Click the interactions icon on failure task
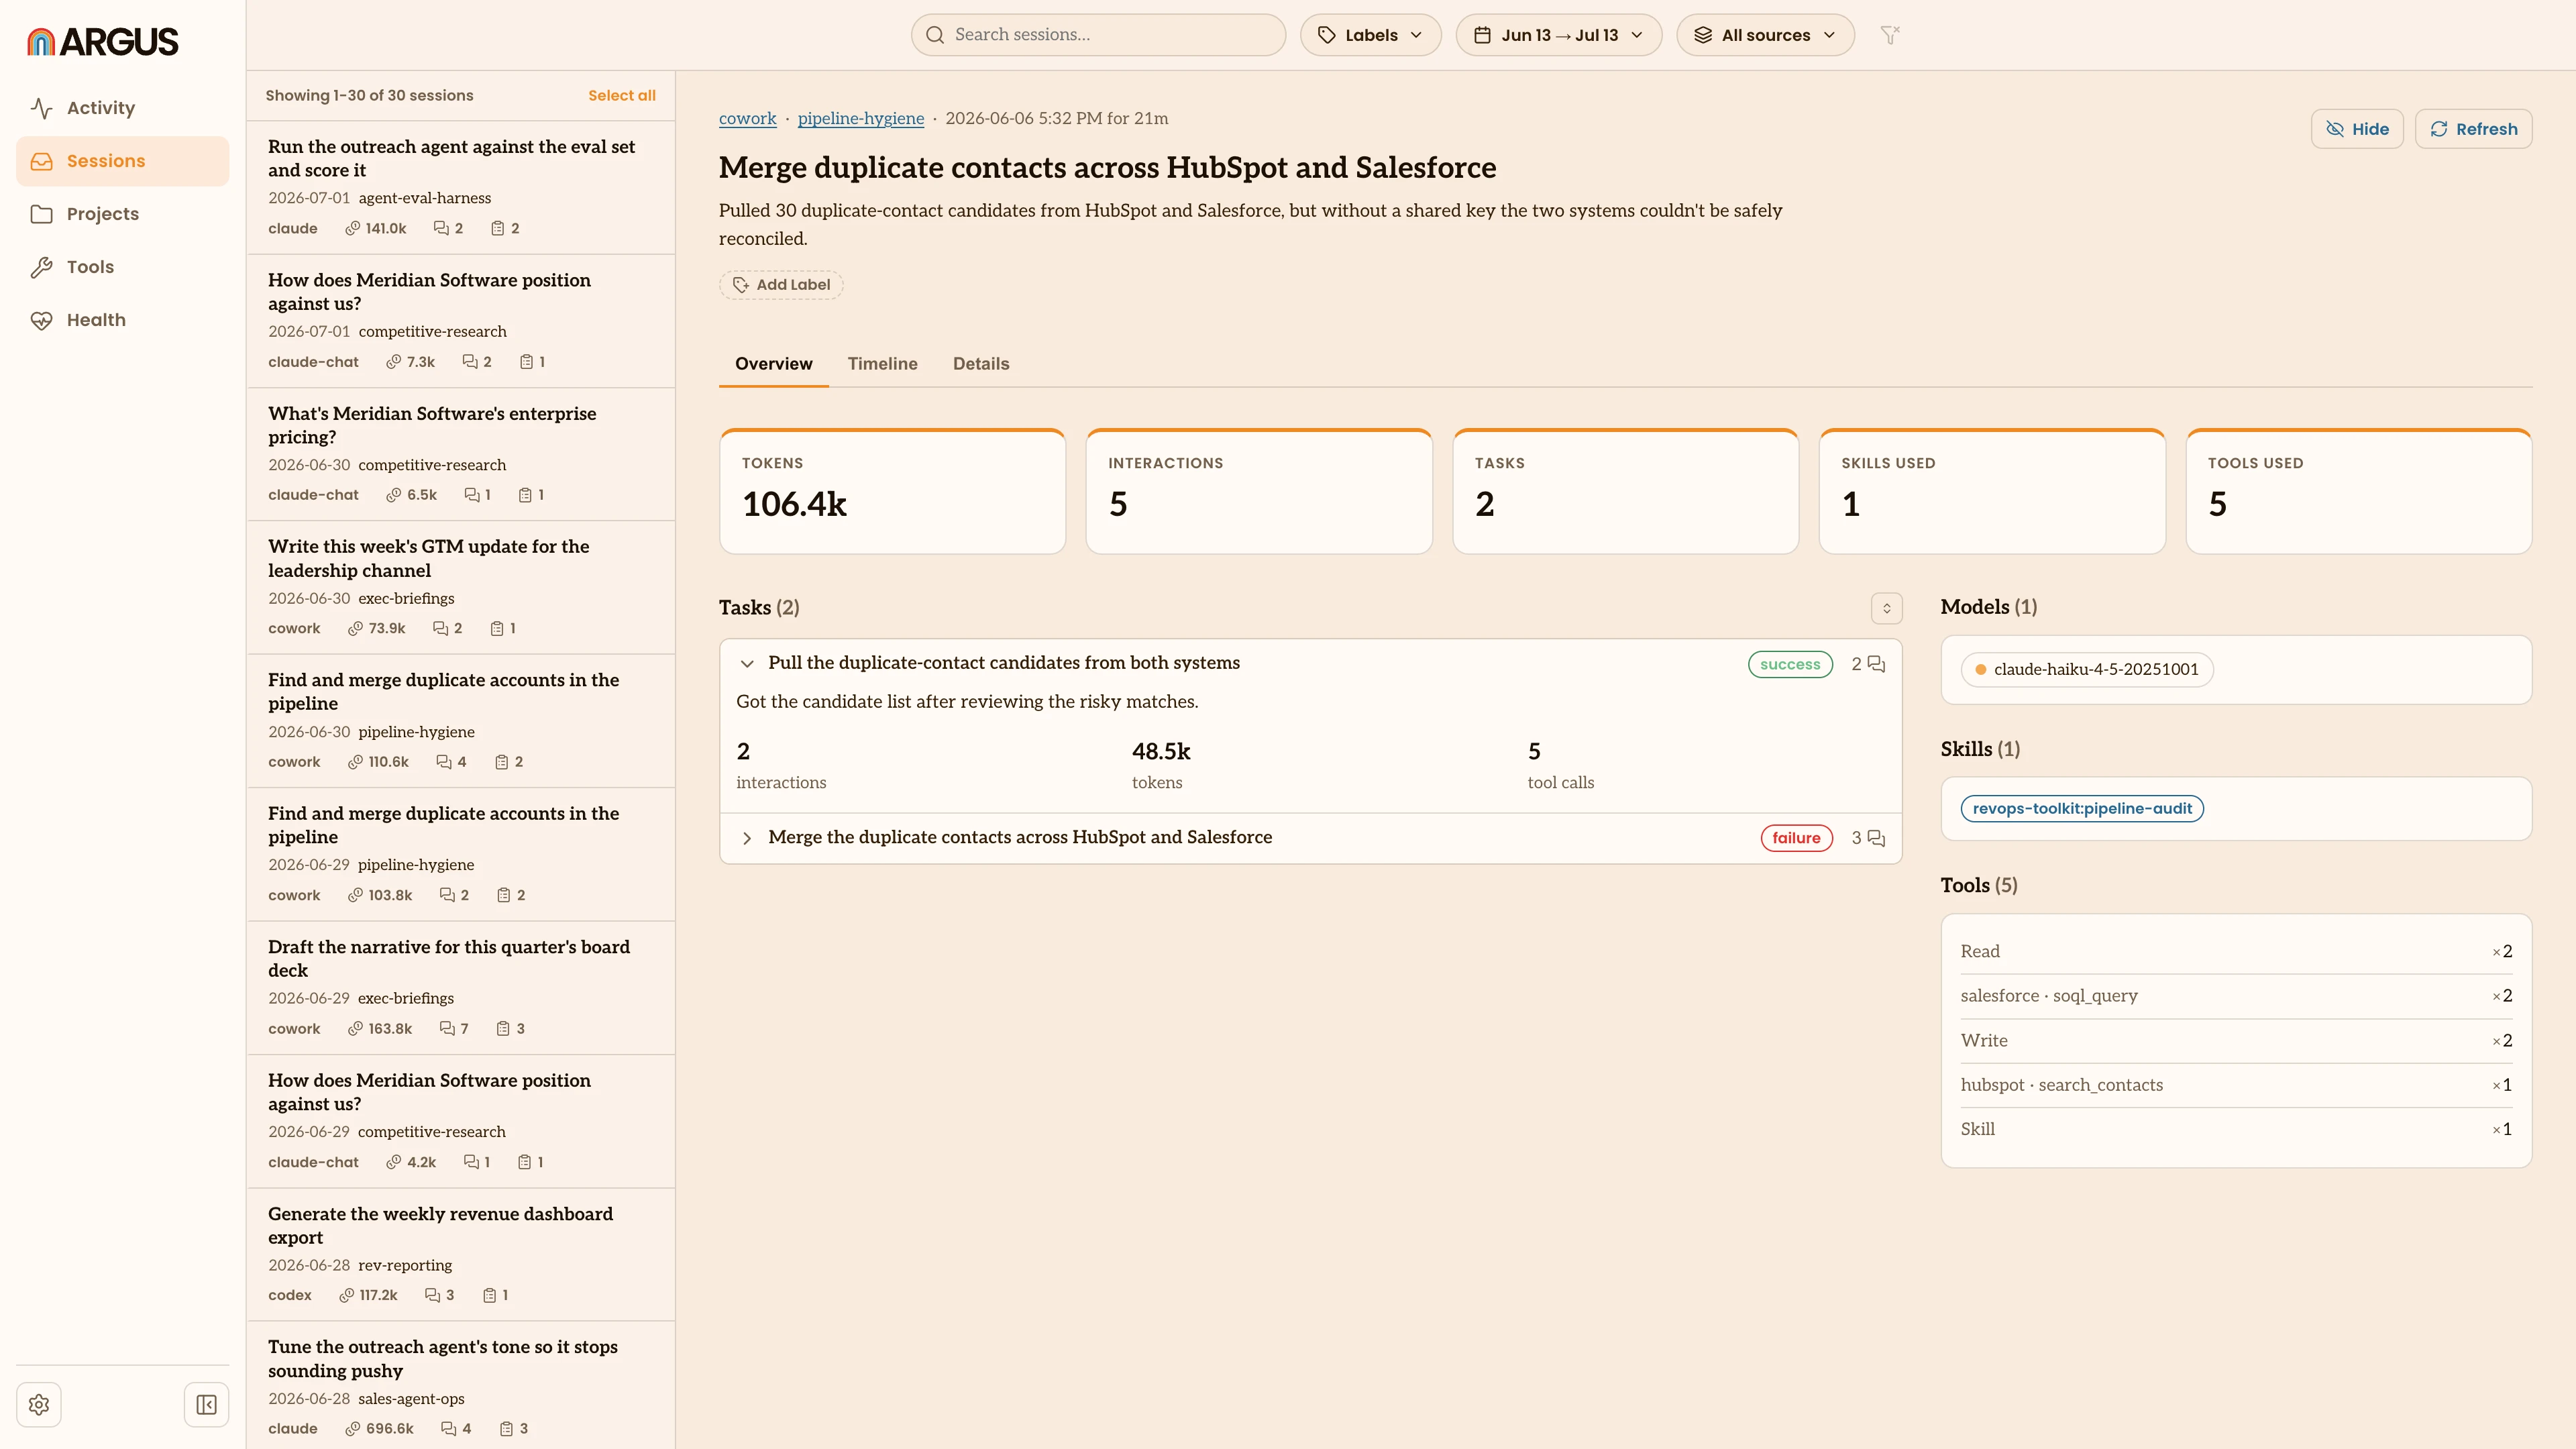 click(1876, 838)
